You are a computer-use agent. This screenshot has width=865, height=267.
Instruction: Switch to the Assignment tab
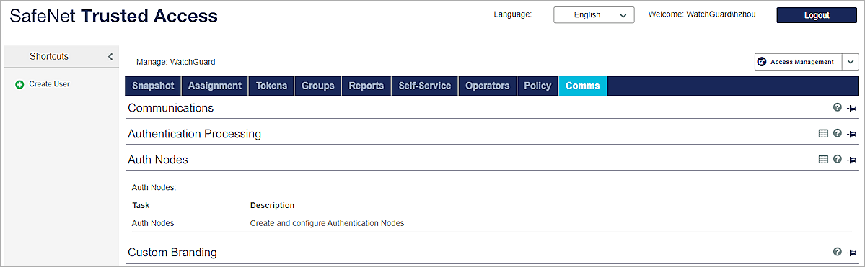tap(214, 86)
